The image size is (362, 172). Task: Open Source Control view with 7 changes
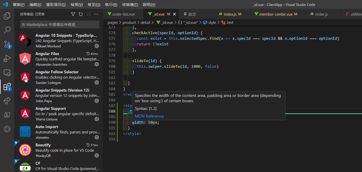pyautogui.click(x=7, y=44)
